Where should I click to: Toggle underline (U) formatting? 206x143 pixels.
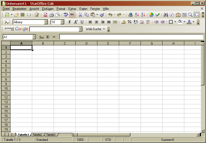pyautogui.click(x=82, y=22)
